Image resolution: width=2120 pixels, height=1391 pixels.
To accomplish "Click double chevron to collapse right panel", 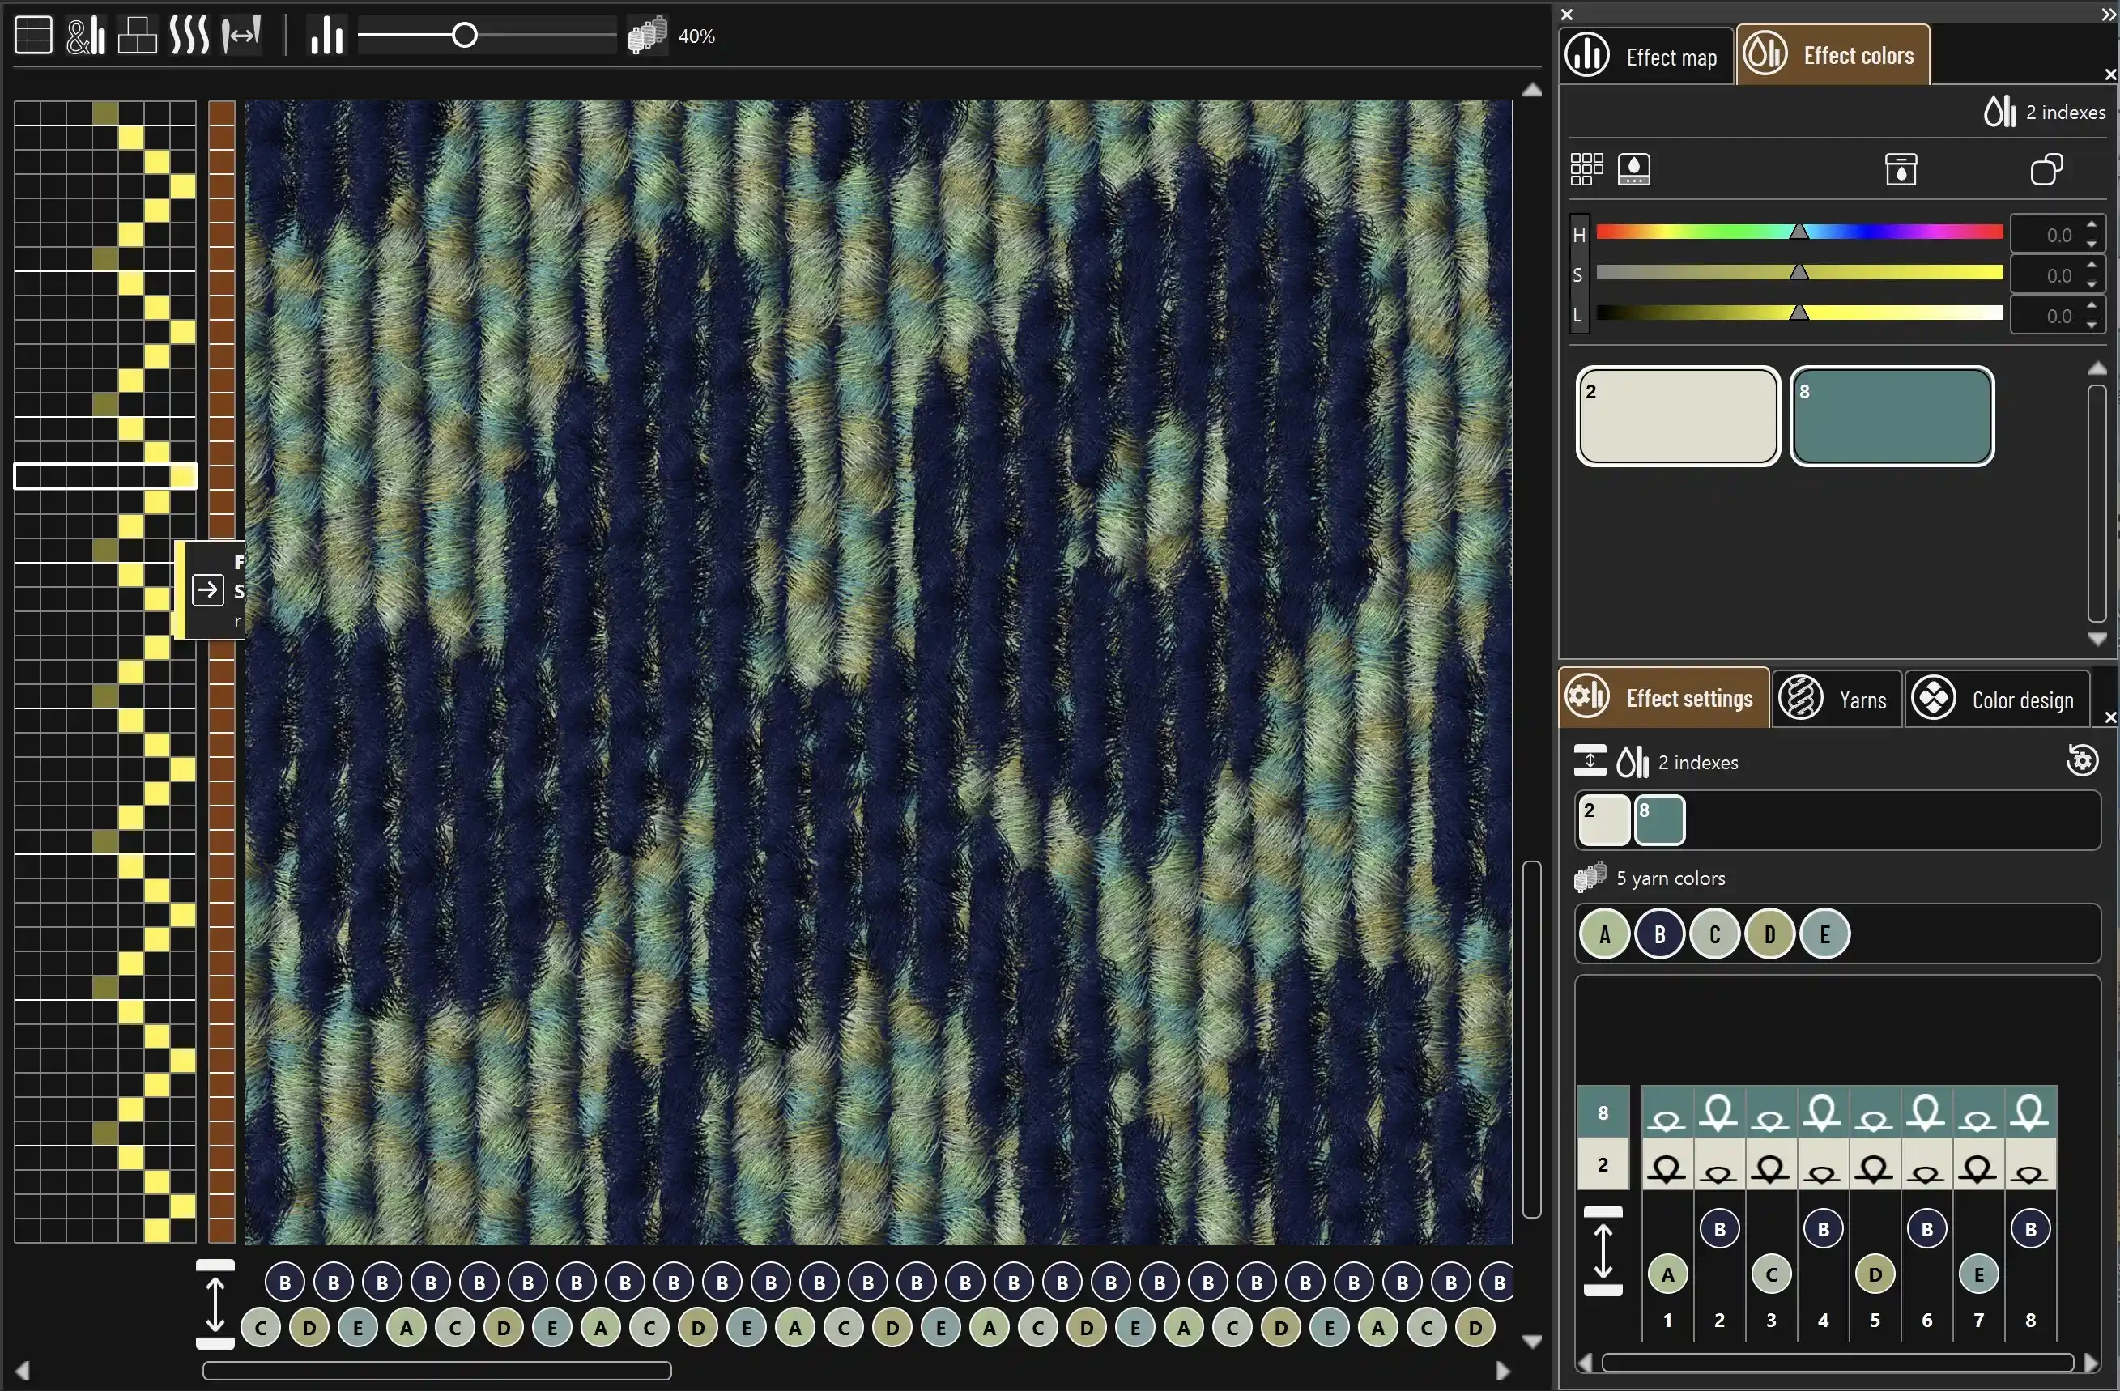I will (2109, 15).
